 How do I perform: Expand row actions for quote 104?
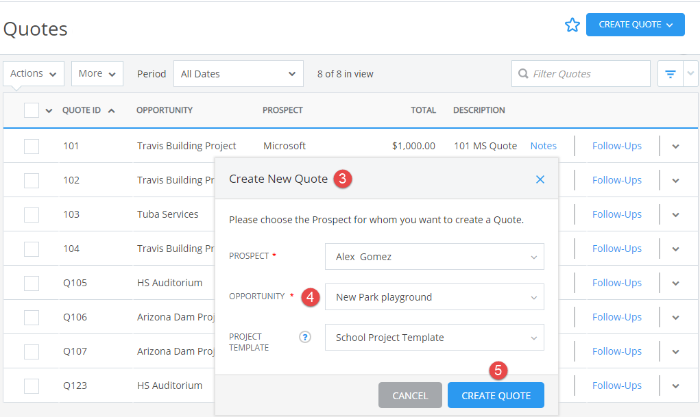pyautogui.click(x=675, y=249)
